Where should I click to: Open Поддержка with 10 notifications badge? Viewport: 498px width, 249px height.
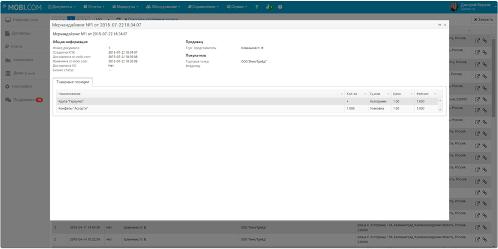[x=24, y=100]
